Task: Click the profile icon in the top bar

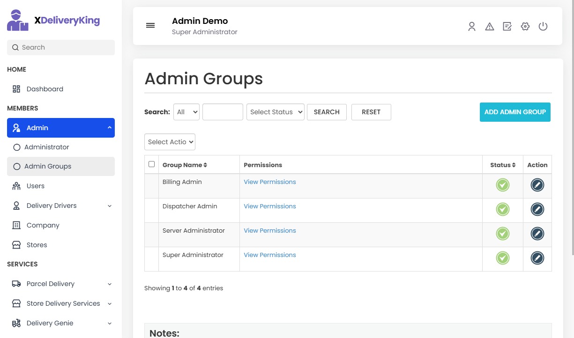Action: coord(471,27)
